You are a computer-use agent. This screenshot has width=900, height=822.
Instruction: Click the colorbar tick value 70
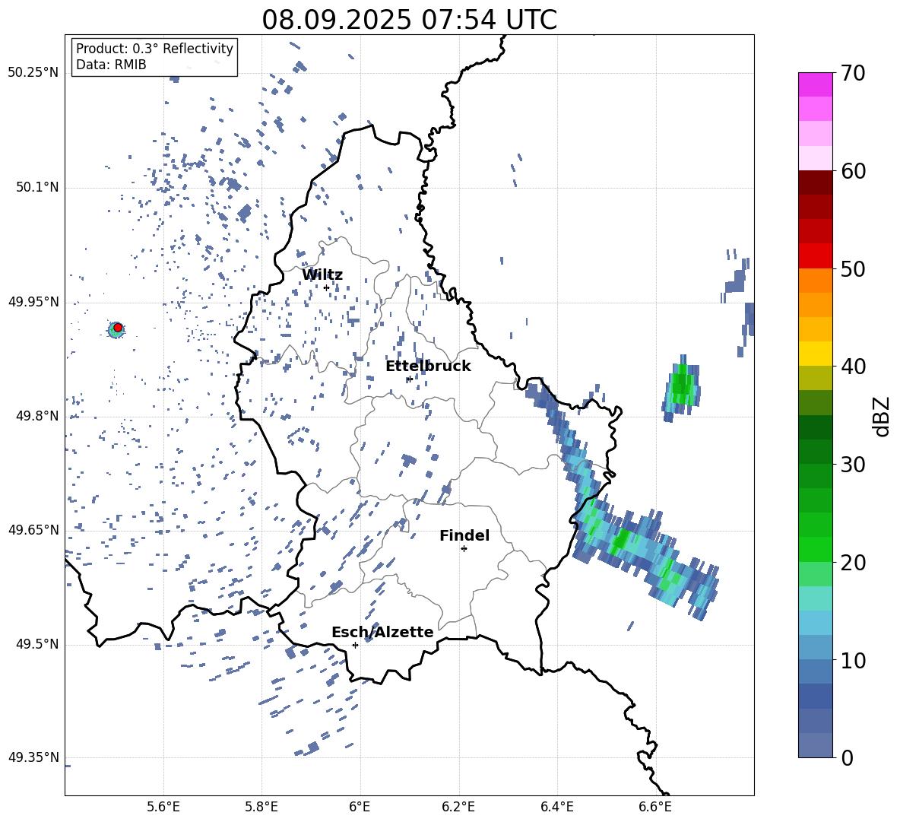click(853, 74)
